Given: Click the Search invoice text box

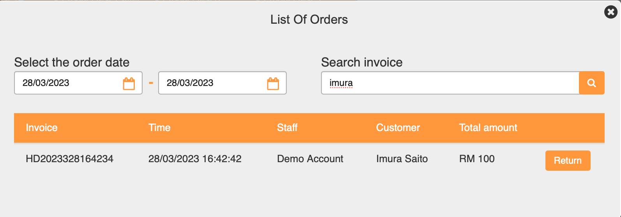Looking at the screenshot, I should 448,83.
